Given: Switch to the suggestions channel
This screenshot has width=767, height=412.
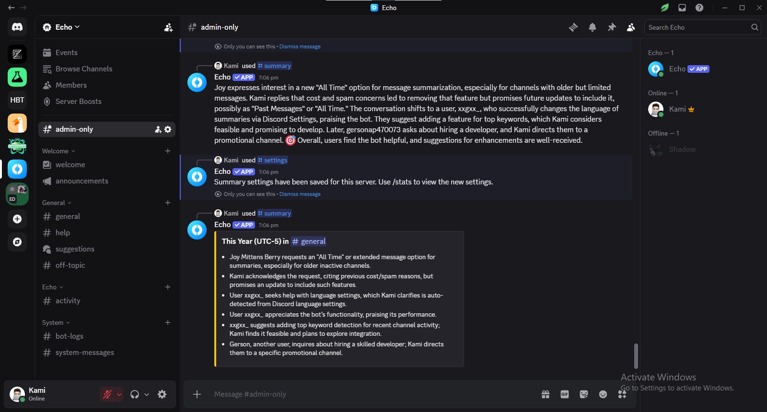Looking at the screenshot, I should tap(75, 249).
